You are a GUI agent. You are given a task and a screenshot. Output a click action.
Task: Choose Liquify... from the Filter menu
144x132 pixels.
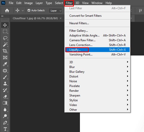point(97,50)
